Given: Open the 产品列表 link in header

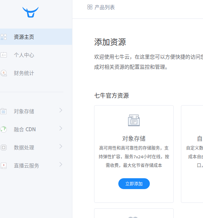Looking at the screenshot, I should click(101, 7).
